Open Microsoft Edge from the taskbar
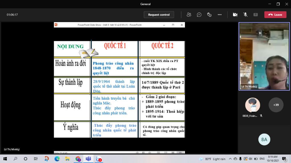The height and width of the screenshot is (163, 291). click(x=57, y=159)
